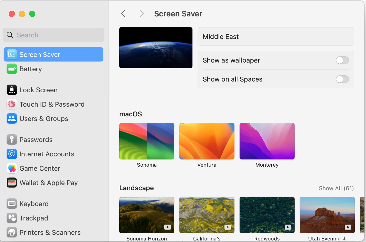366x242 pixels.
Task: Click the Users & Groups people icon
Action: [12, 118]
